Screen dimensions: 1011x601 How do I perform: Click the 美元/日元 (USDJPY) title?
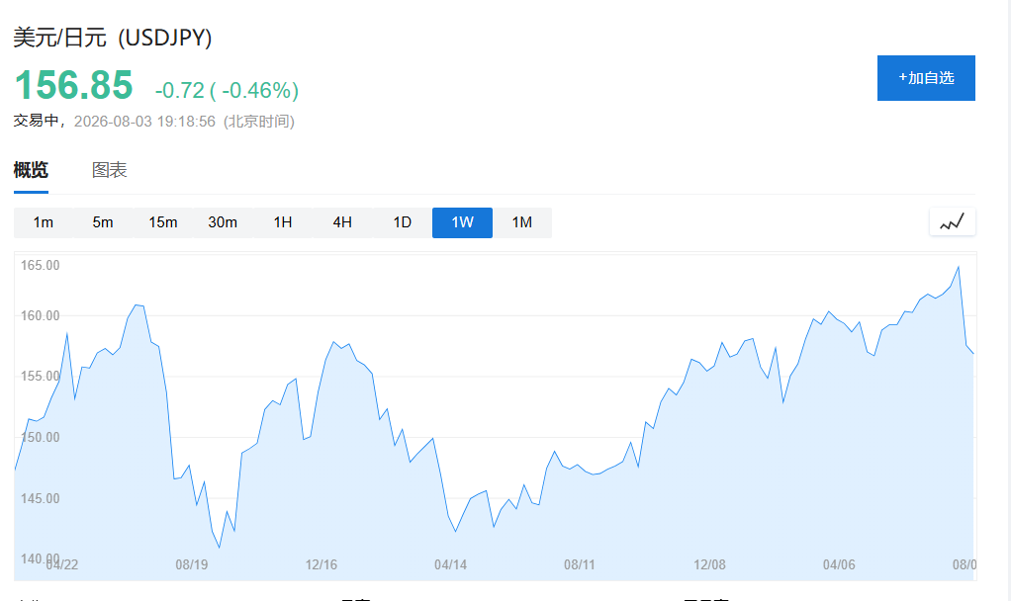[112, 38]
